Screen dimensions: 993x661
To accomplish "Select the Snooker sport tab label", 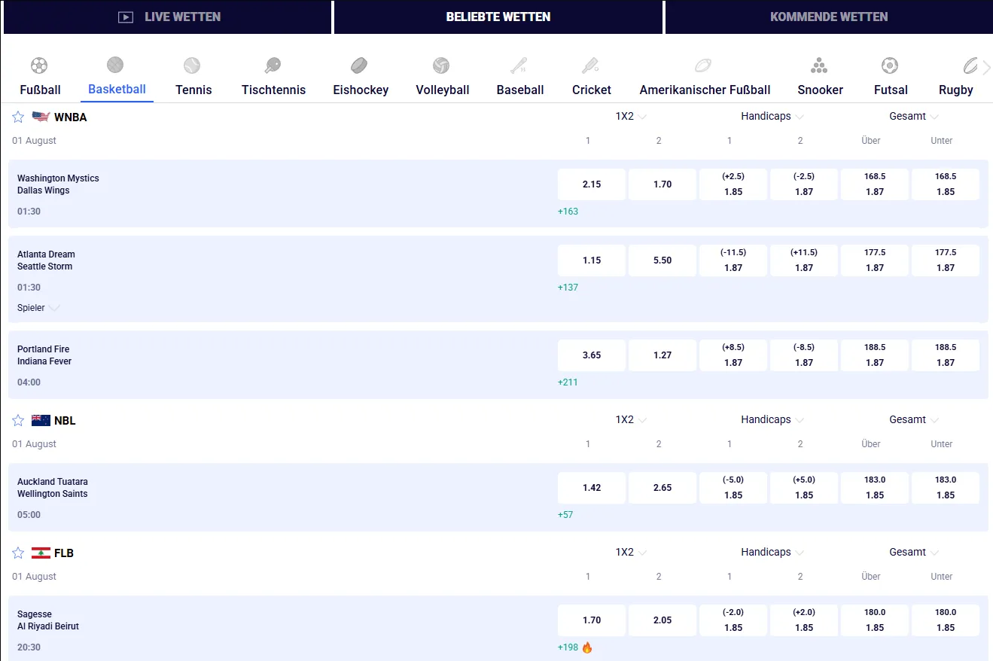I will 820,90.
